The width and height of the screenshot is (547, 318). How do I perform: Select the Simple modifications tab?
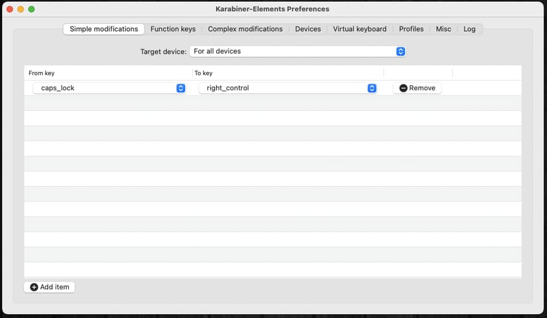click(104, 29)
